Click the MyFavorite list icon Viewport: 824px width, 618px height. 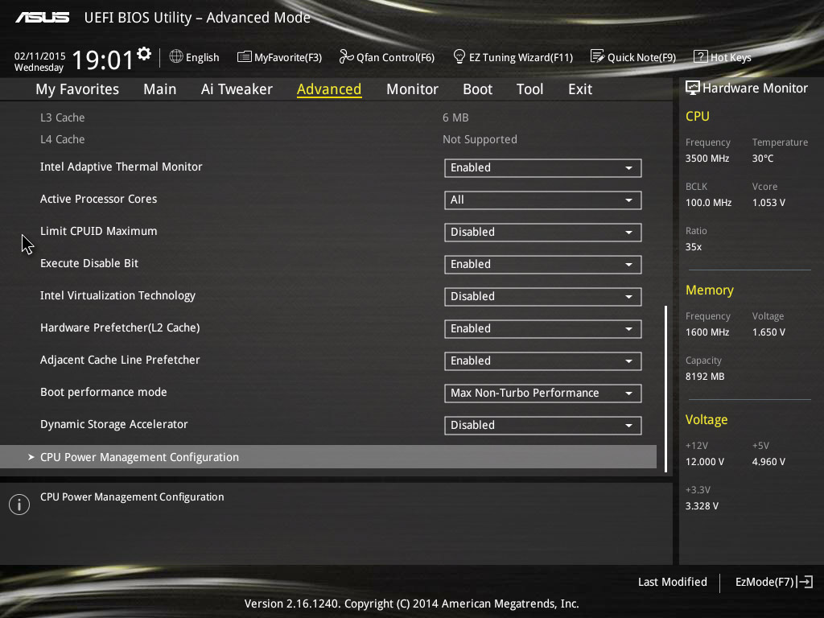(244, 57)
